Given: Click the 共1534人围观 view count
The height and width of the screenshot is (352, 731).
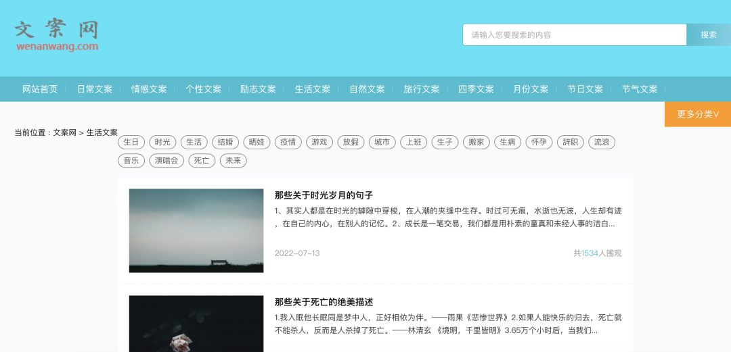Looking at the screenshot, I should [597, 253].
